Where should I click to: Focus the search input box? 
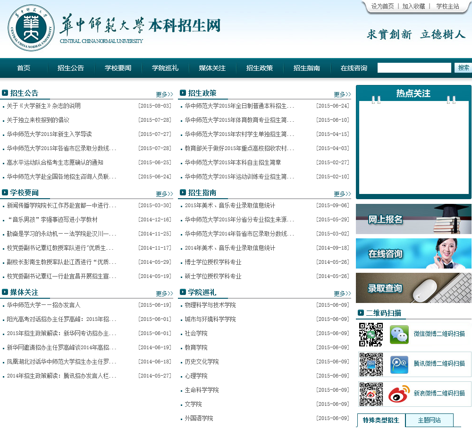(x=414, y=68)
